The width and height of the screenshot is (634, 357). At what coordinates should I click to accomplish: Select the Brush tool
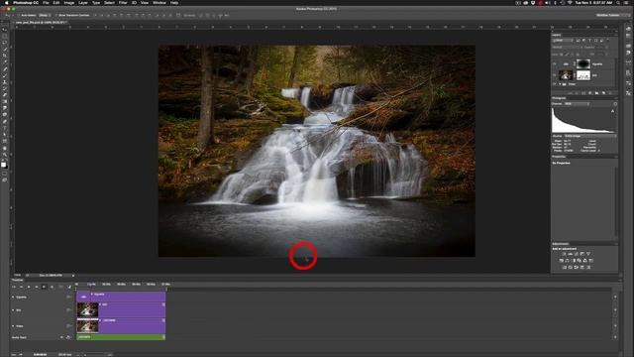tap(5, 75)
